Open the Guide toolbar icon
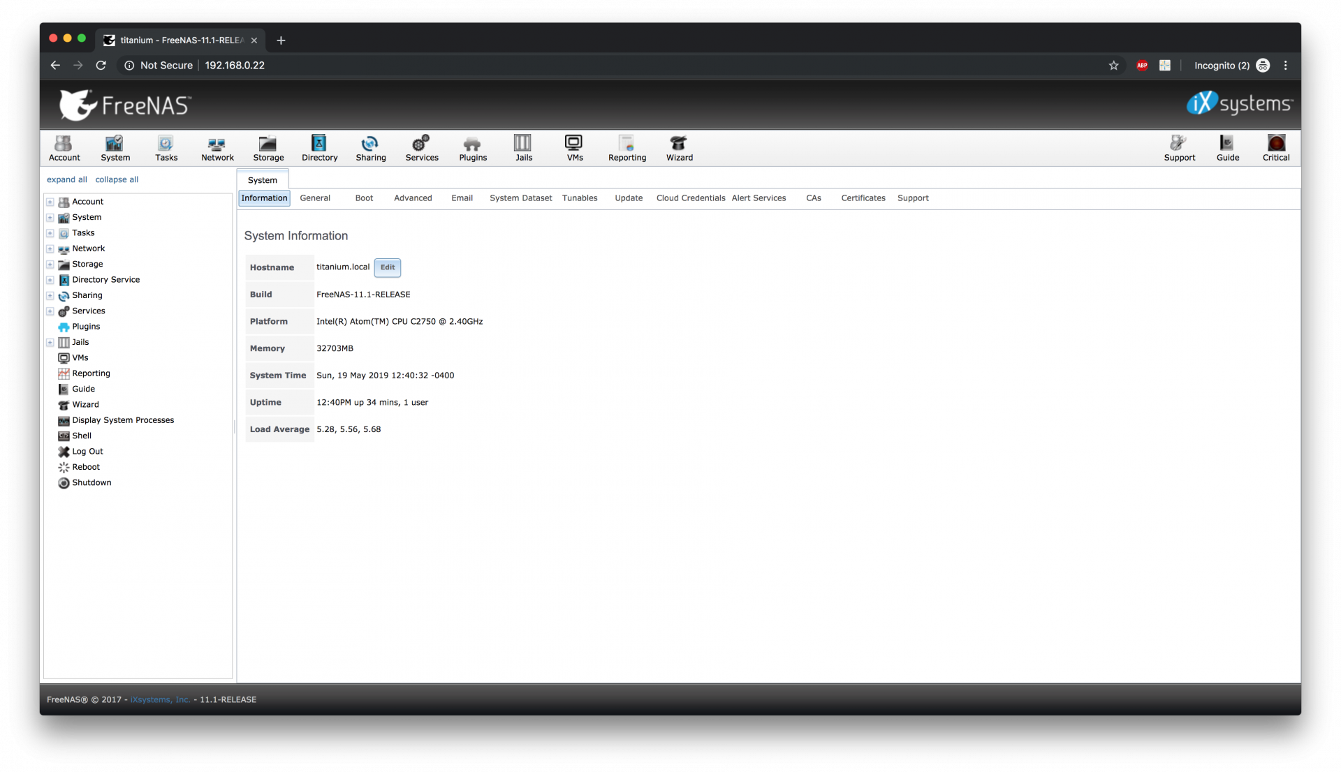Viewport: 1341px width, 772px height. [1228, 148]
